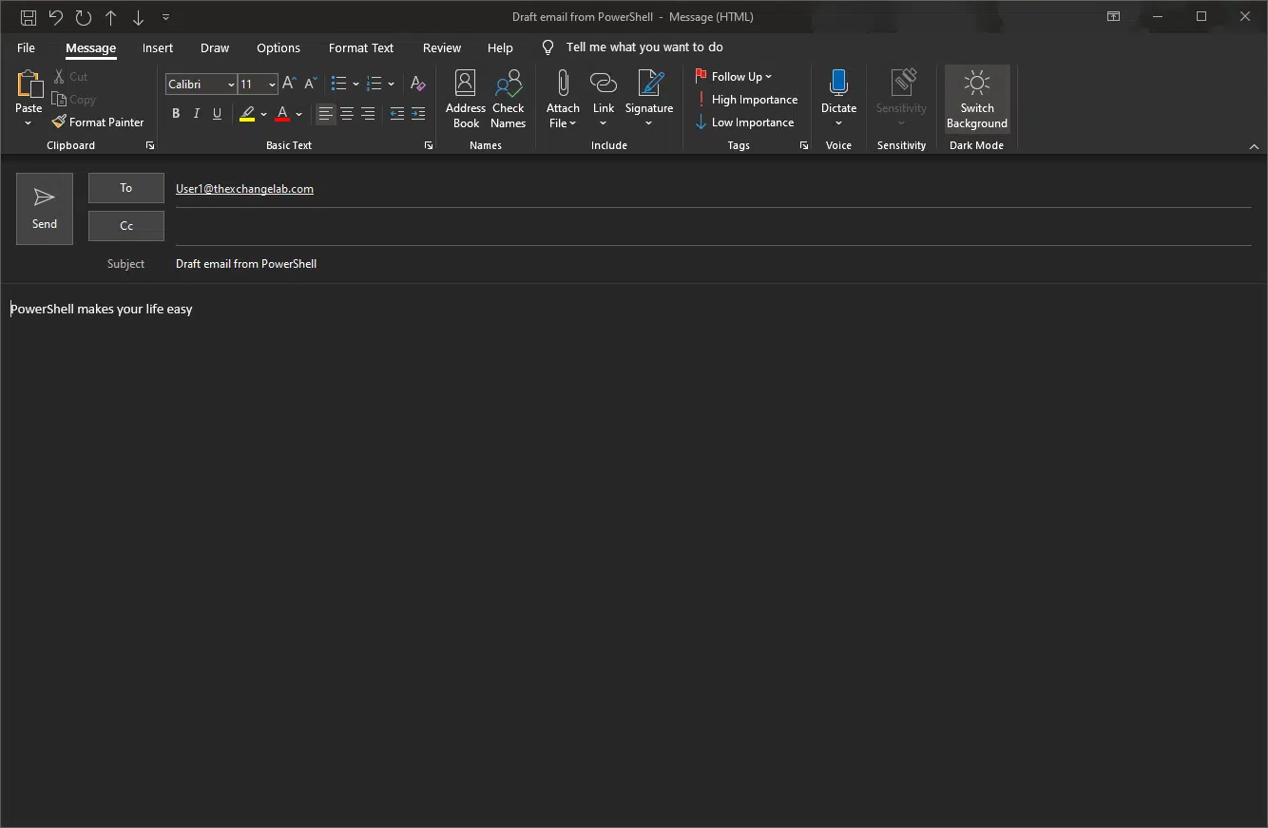1268x828 pixels.
Task: Switch to the Insert tab
Action: [x=158, y=47]
